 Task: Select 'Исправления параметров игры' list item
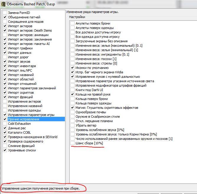[x=31, y=115]
